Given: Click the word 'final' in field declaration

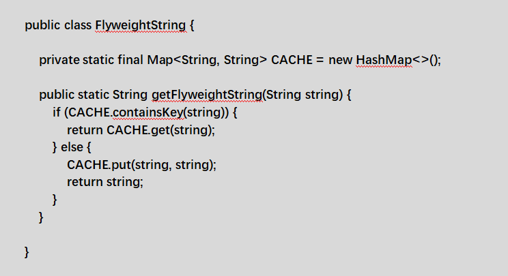Looking at the screenshot, I should [x=130, y=60].
